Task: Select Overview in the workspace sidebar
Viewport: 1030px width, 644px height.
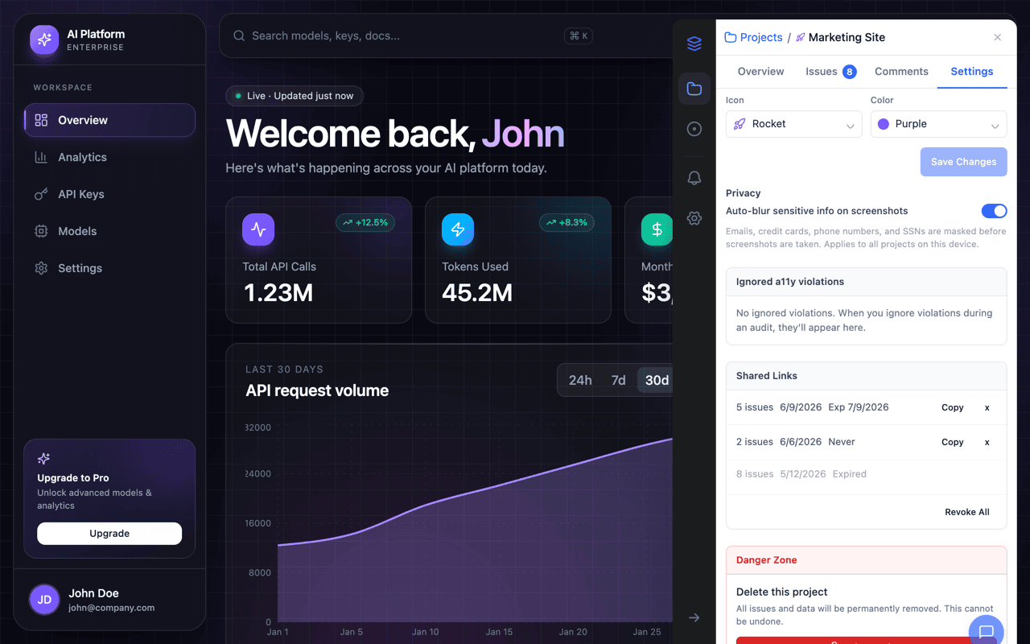Action: [109, 120]
